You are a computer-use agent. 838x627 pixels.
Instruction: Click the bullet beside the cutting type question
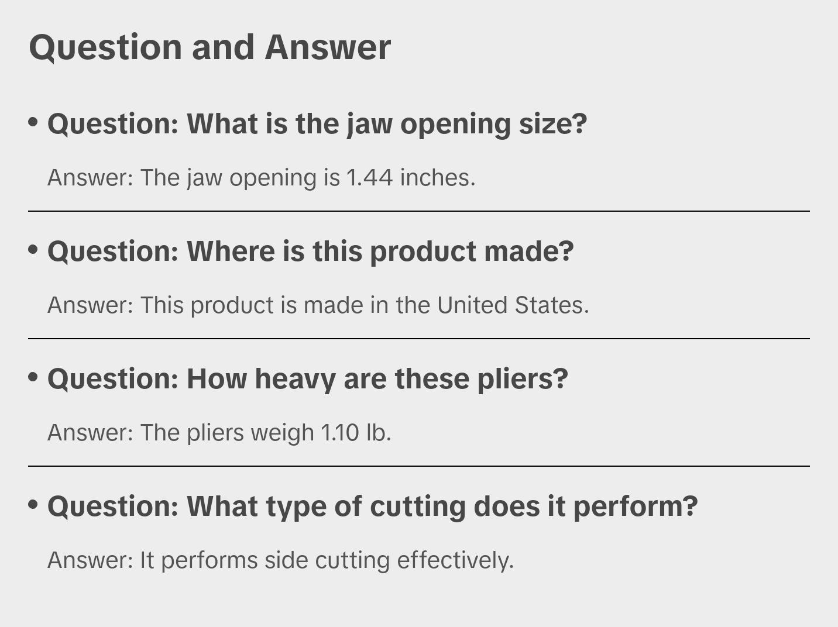point(33,505)
